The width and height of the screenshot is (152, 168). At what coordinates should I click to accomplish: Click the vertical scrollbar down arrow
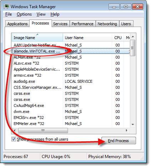click(x=133, y=124)
